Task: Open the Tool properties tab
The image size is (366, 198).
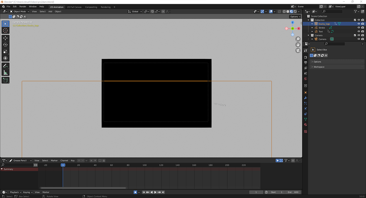Action: (x=306, y=50)
